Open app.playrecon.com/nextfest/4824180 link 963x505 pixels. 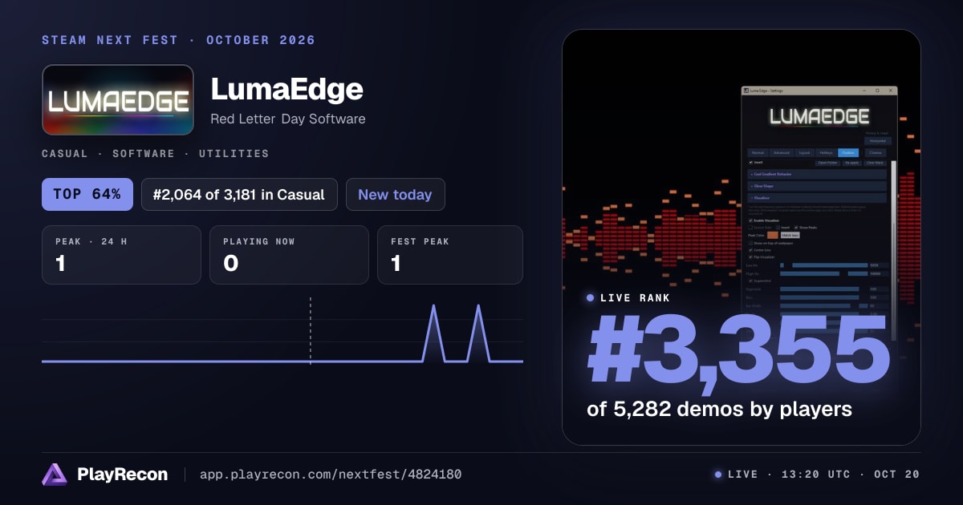click(330, 475)
